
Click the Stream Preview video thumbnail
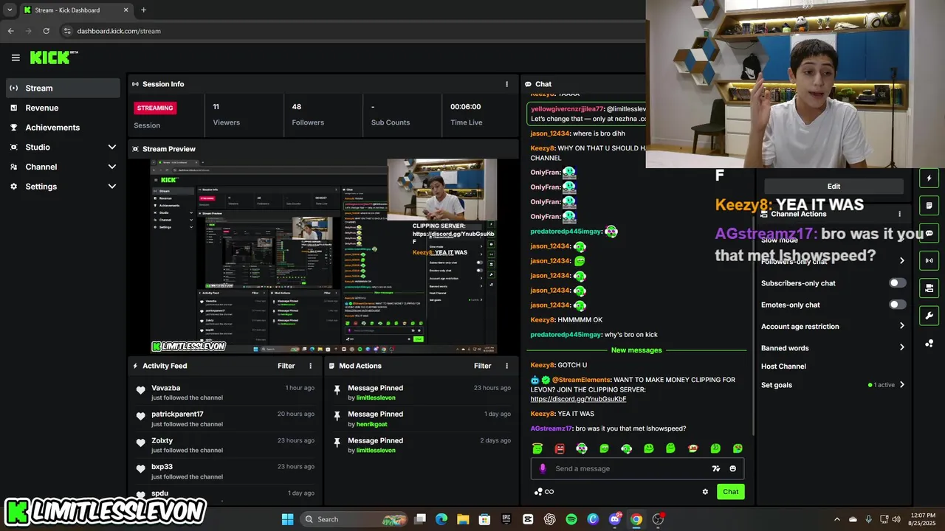(323, 256)
